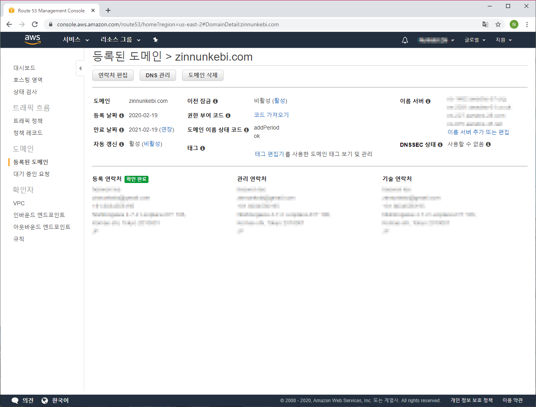This screenshot has height=407, width=536.
Task: Open VPC in the sidebar
Action: 19,203
